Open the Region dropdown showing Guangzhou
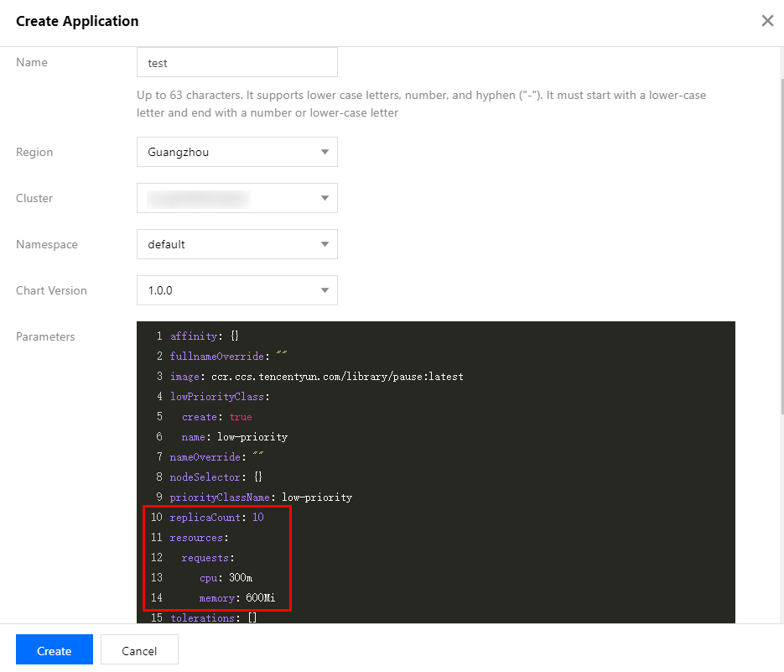Viewport: 784px width, 672px height. pyautogui.click(x=236, y=152)
